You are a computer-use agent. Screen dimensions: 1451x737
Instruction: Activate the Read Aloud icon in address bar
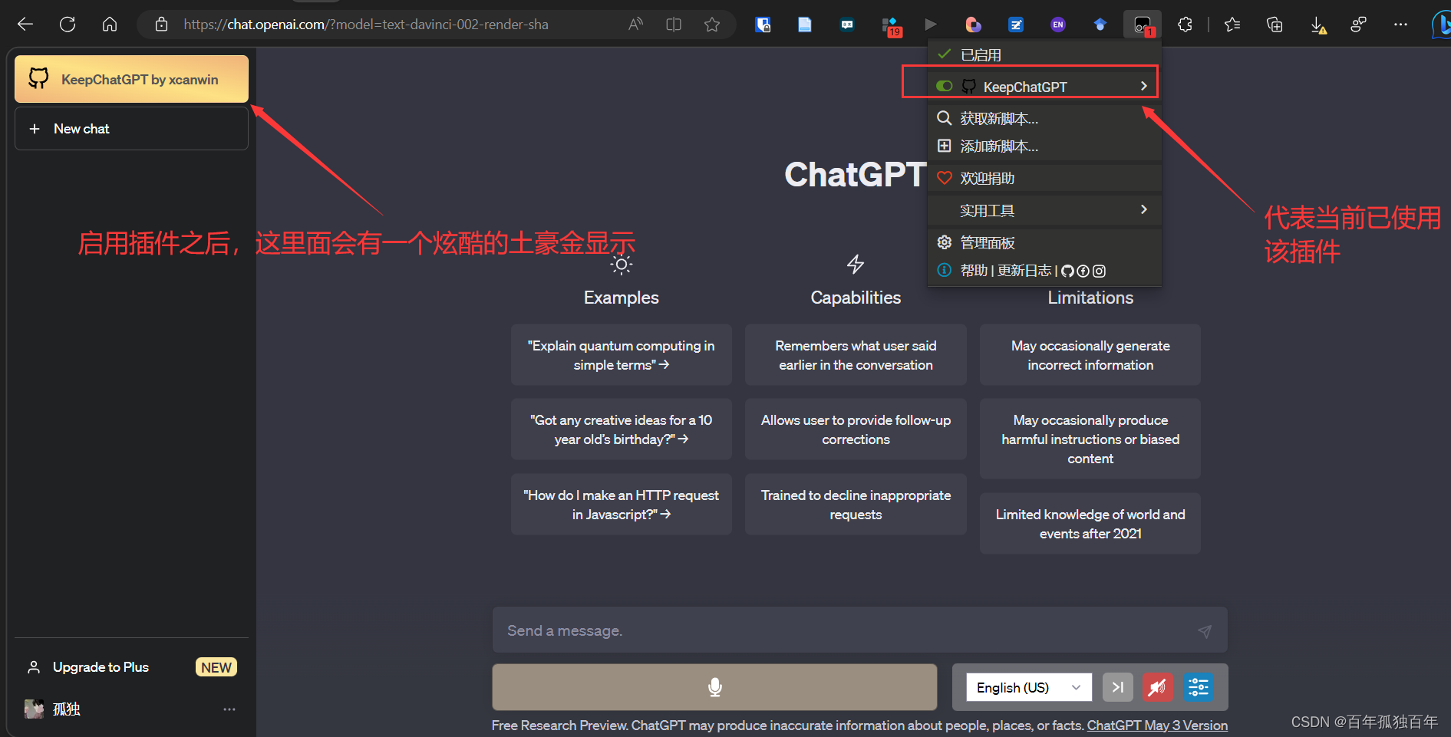pyautogui.click(x=635, y=25)
